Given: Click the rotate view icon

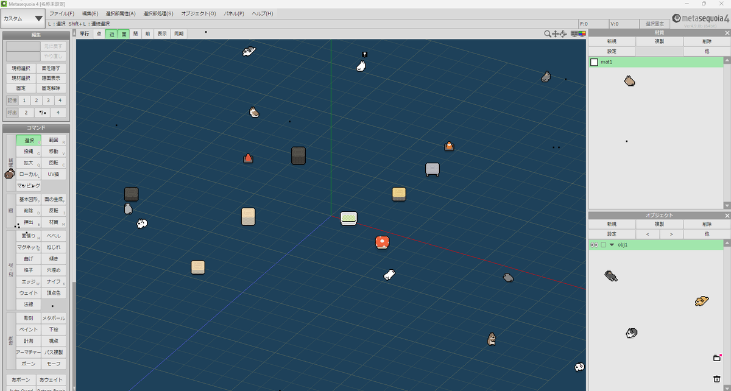Looking at the screenshot, I should pos(563,34).
